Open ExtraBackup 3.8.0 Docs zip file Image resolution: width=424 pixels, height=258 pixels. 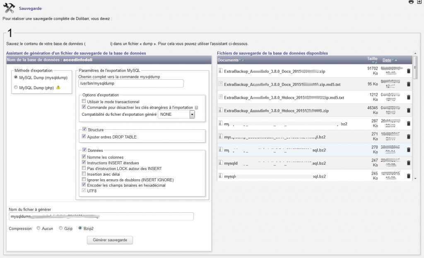[x=275, y=71]
